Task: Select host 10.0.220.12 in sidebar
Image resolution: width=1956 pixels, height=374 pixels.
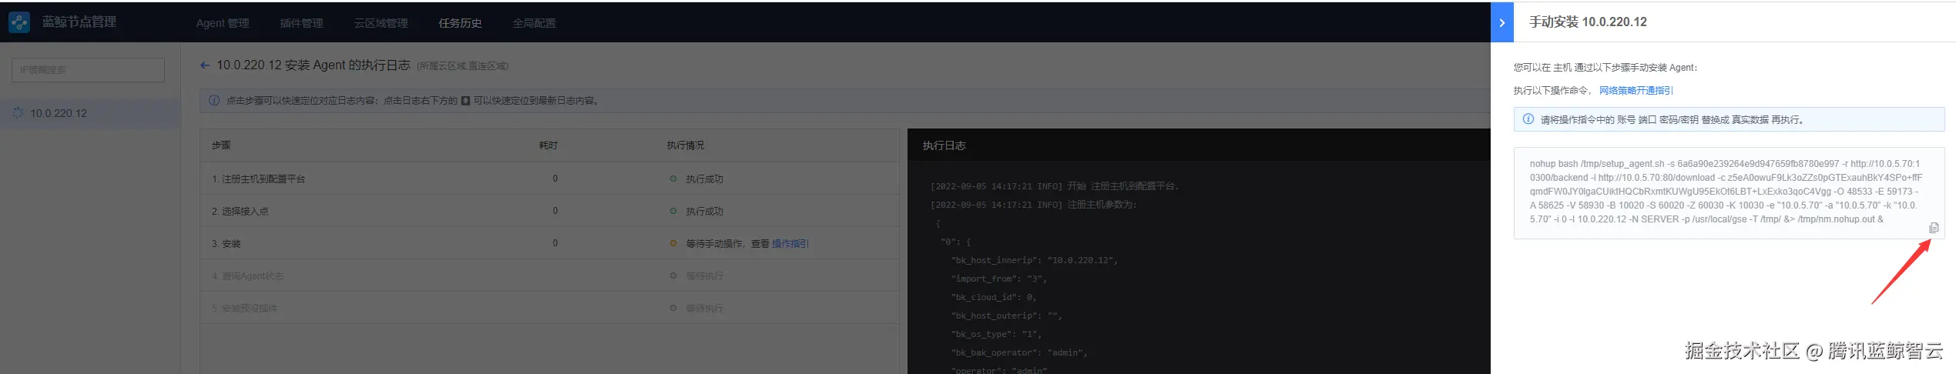Action: pyautogui.click(x=90, y=113)
